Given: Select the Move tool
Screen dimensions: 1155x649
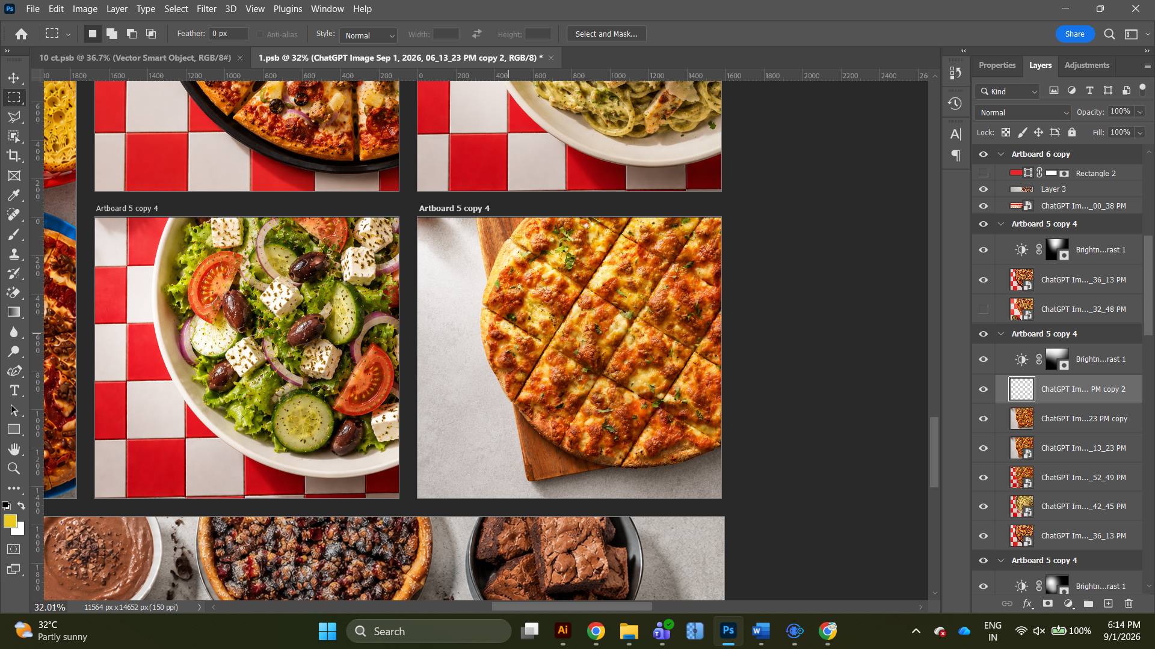Looking at the screenshot, I should [x=14, y=78].
